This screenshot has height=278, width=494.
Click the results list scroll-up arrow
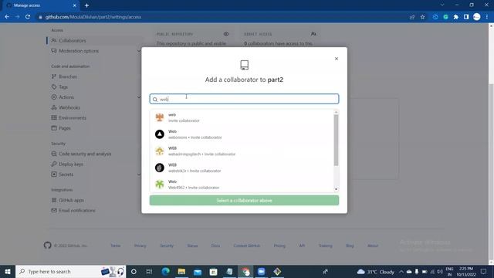pos(337,112)
